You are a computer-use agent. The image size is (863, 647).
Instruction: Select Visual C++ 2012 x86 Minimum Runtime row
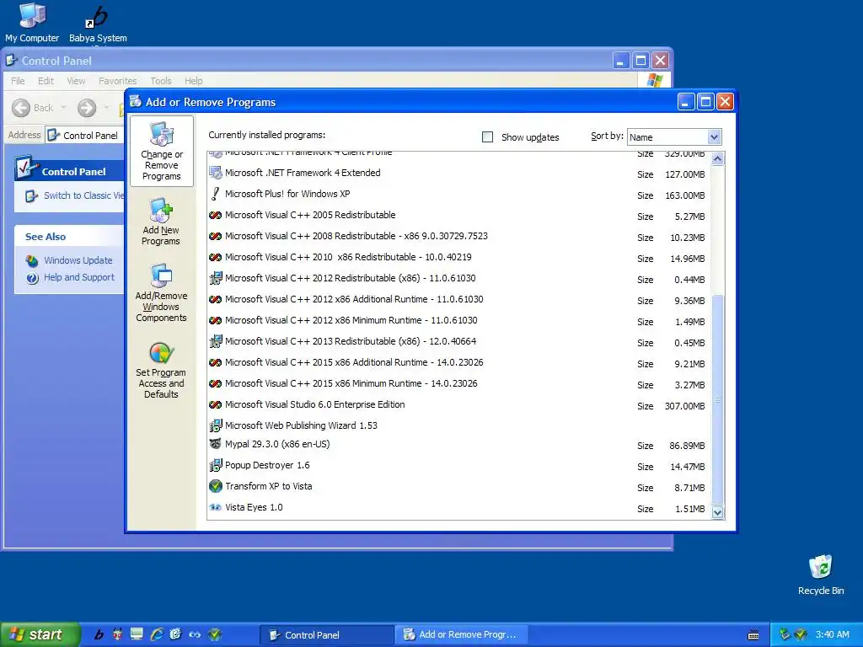(x=458, y=321)
